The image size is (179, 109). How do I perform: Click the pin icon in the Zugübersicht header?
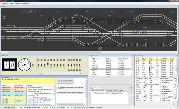point(177,56)
